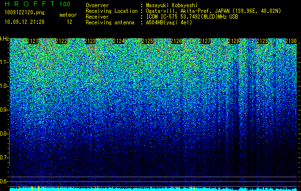301x191 pixels.
Task: Select the ICOM IC-575 53.7492 MHz USB text
Action: [192, 17]
